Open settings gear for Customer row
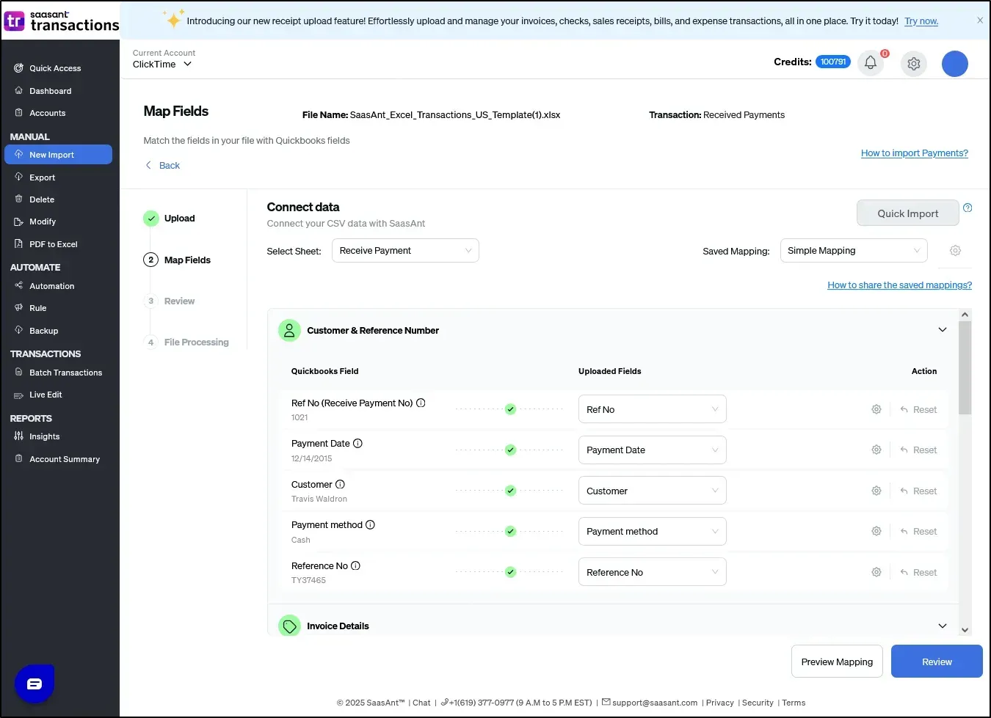The height and width of the screenshot is (718, 991). click(876, 491)
